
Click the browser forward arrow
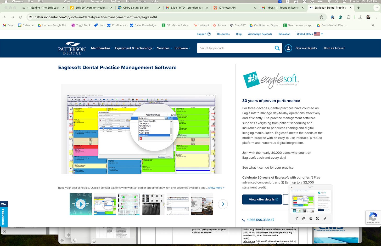(13, 17)
